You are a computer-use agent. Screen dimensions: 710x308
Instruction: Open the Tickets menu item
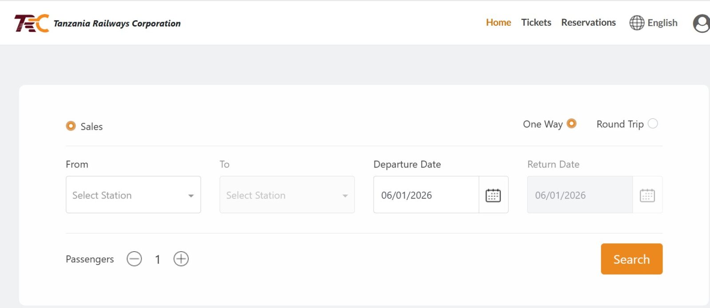click(536, 23)
